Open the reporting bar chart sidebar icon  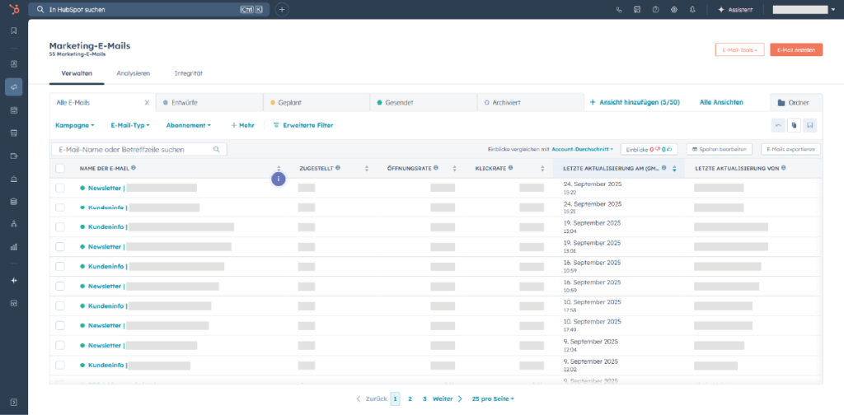click(13, 246)
